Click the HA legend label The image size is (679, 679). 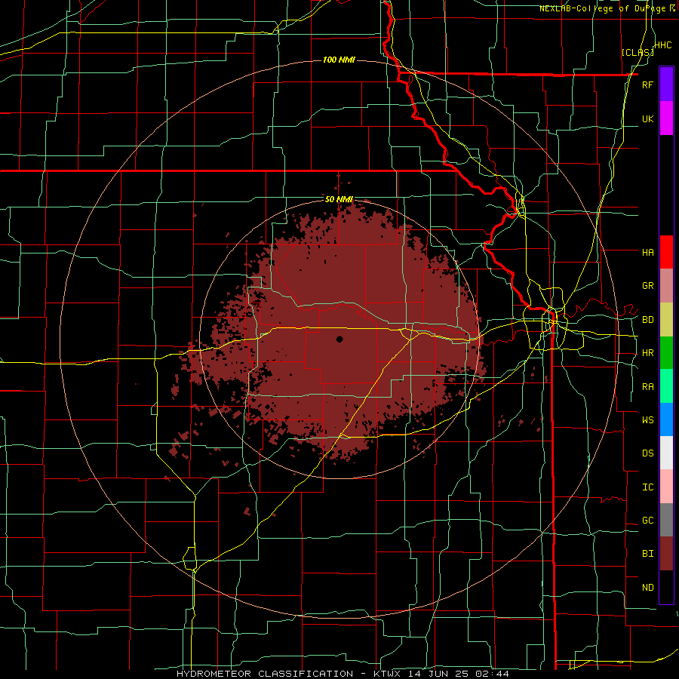647,252
